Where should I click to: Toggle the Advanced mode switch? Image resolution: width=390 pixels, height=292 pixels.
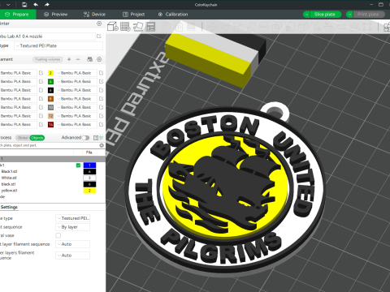point(86,138)
